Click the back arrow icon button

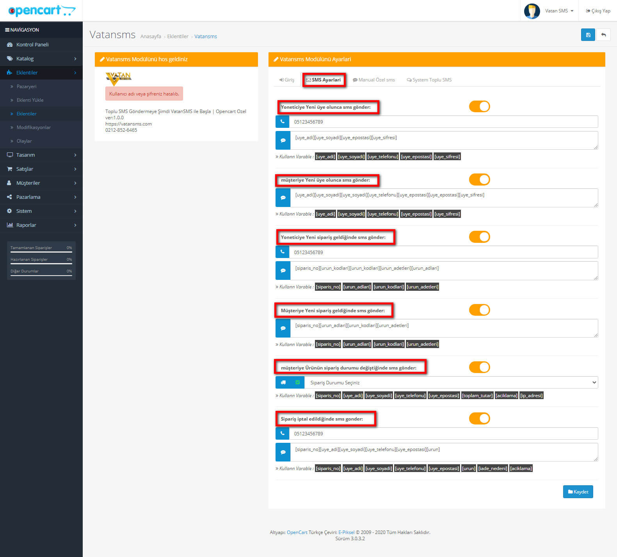coord(603,35)
